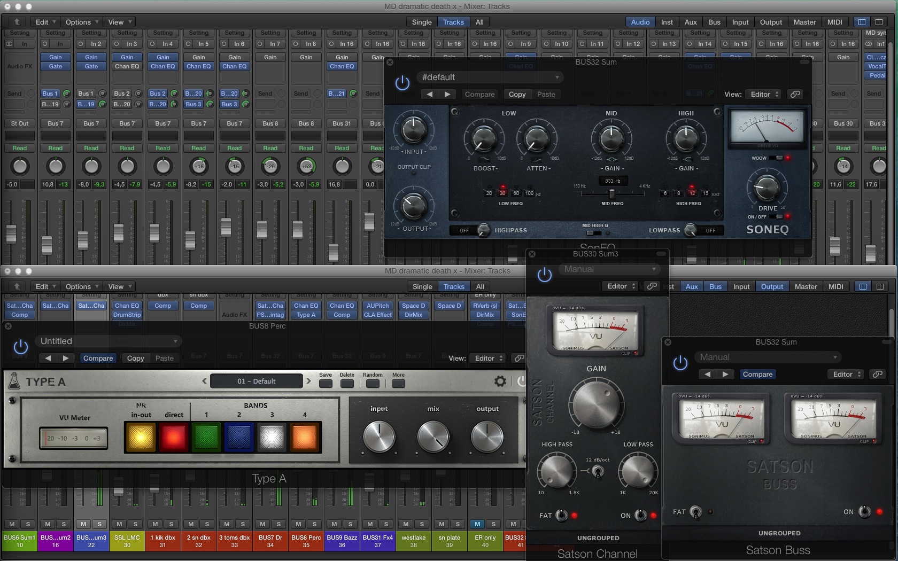898x561 pixels.
Task: Toggle the FAT switch in Satson Buss
Action: (695, 512)
